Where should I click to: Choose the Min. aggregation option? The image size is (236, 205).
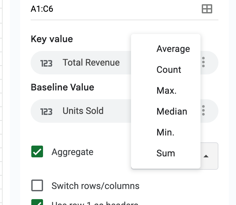click(165, 133)
